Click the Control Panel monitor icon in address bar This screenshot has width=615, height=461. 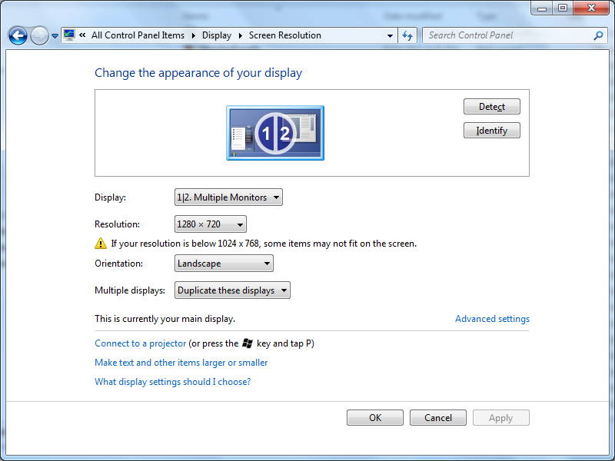tap(69, 35)
